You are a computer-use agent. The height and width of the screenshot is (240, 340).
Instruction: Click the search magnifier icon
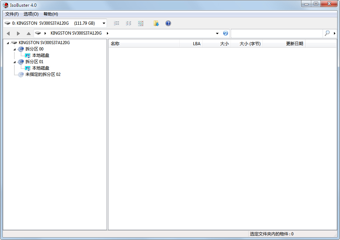click(327, 33)
